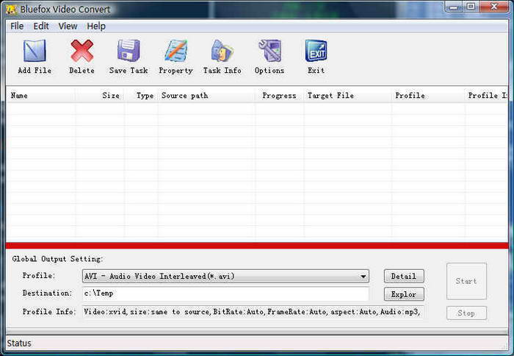
Task: Maximize the Bluefox Video Convert window
Action: click(x=471, y=7)
